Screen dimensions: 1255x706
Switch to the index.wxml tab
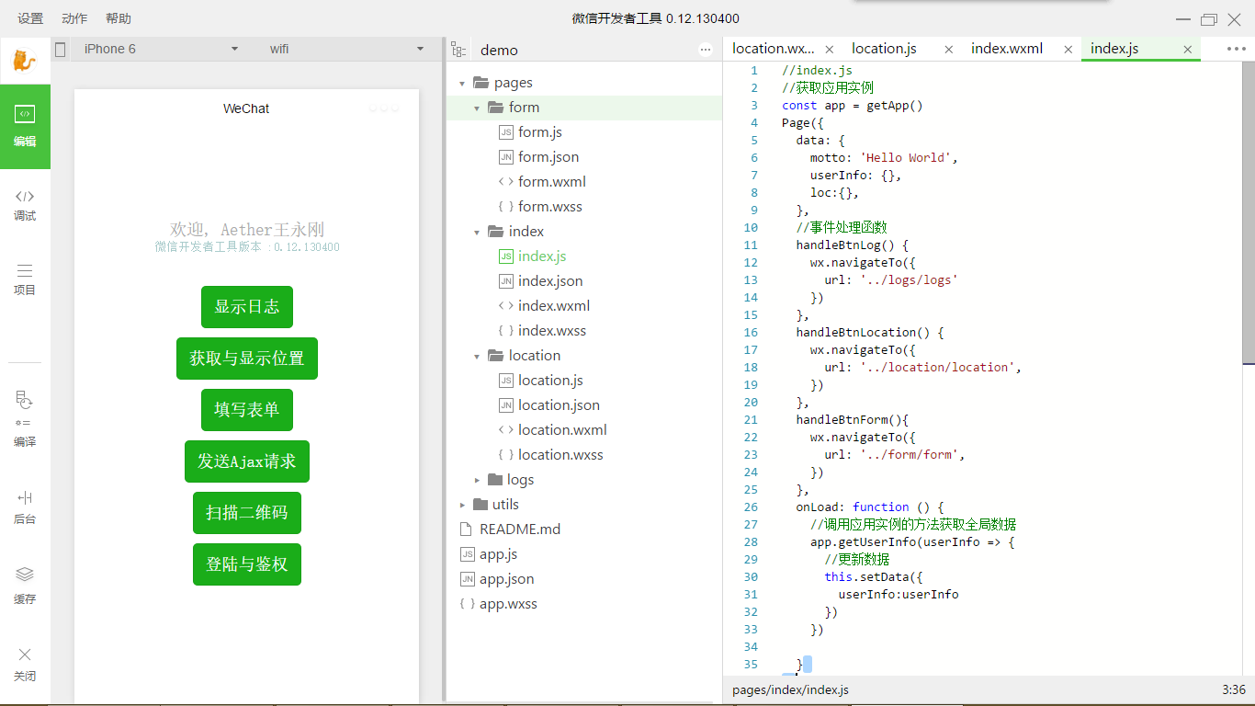[1007, 49]
